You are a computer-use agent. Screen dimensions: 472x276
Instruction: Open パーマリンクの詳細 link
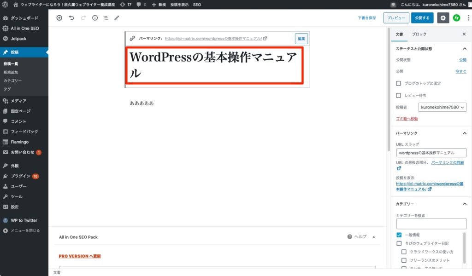pyautogui.click(x=447, y=162)
